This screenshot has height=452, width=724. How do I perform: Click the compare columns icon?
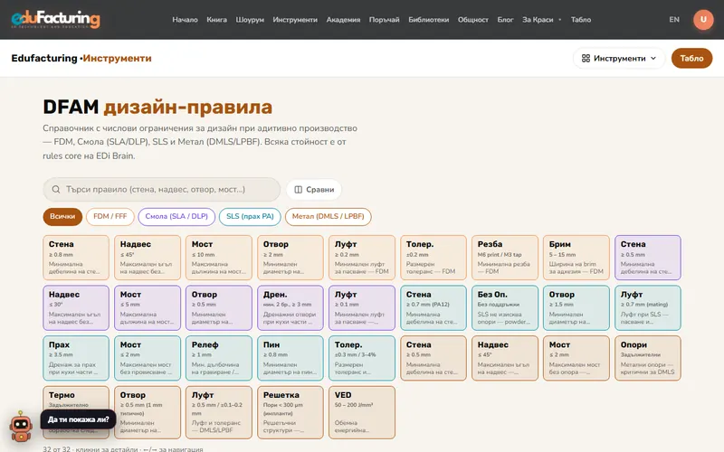click(299, 190)
